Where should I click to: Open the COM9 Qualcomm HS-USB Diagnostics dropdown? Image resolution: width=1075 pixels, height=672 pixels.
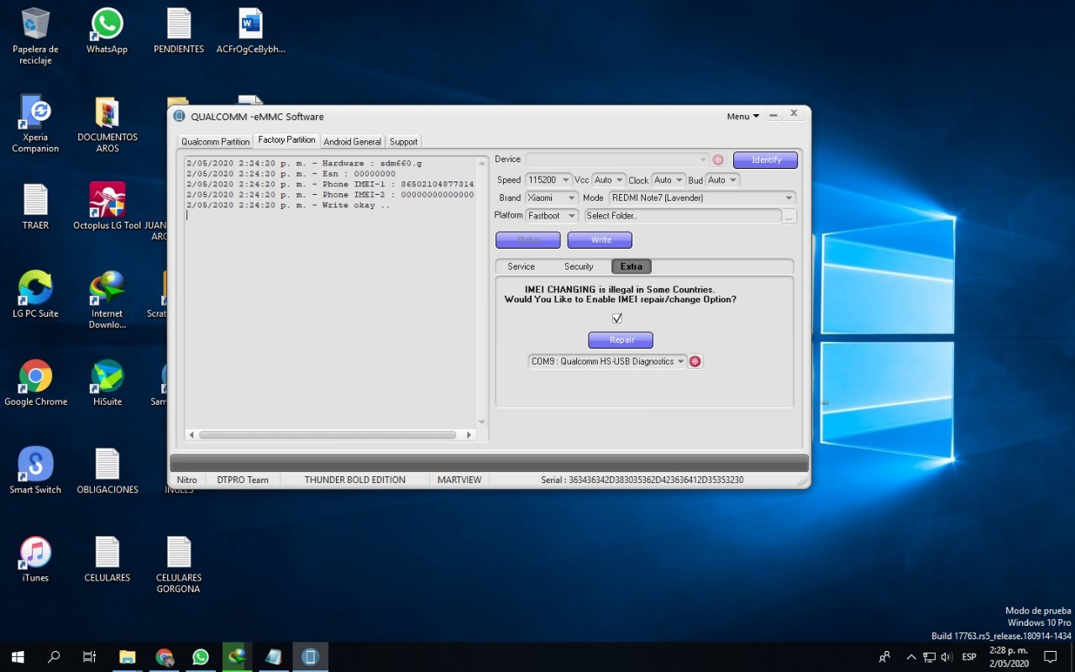click(608, 361)
